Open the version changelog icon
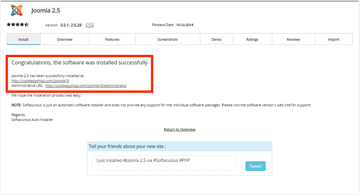 [x=90, y=25]
